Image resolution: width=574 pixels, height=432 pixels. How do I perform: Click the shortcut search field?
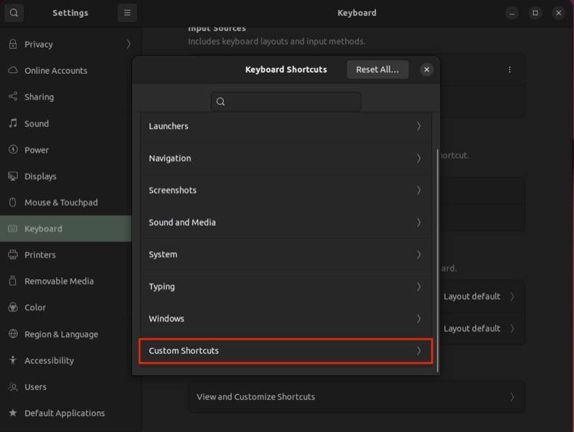[286, 101]
